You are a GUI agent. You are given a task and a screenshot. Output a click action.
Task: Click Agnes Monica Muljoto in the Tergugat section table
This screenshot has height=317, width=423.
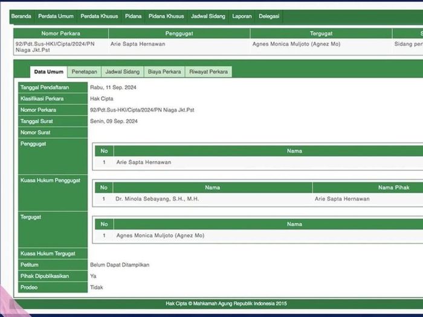(160, 235)
